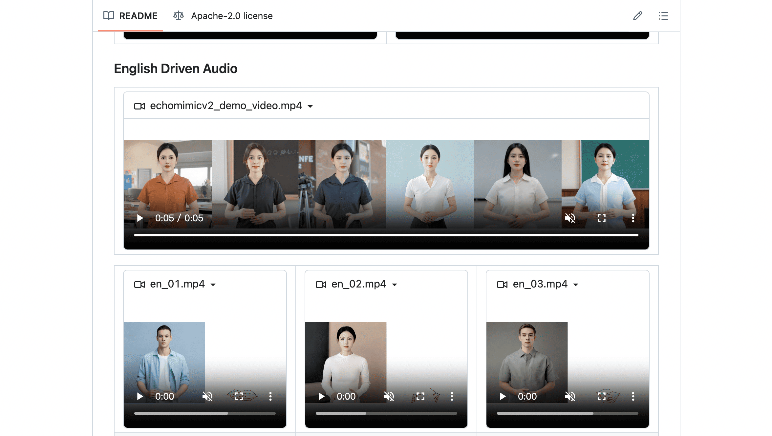Play the en_01.mp4 video

tap(140, 396)
